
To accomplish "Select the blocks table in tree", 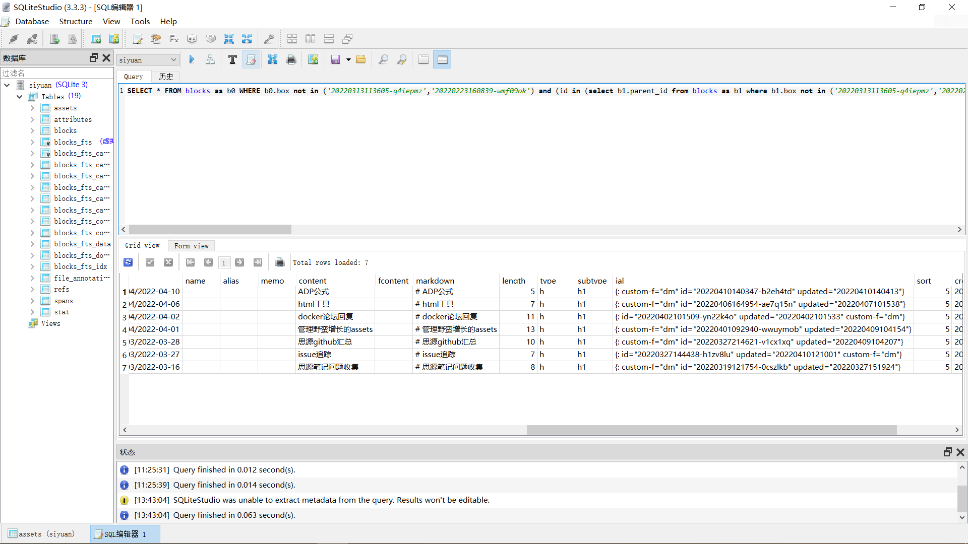I will click(66, 130).
